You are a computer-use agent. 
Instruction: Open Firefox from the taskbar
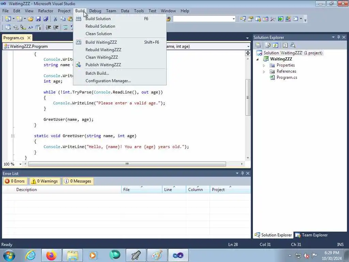51,255
